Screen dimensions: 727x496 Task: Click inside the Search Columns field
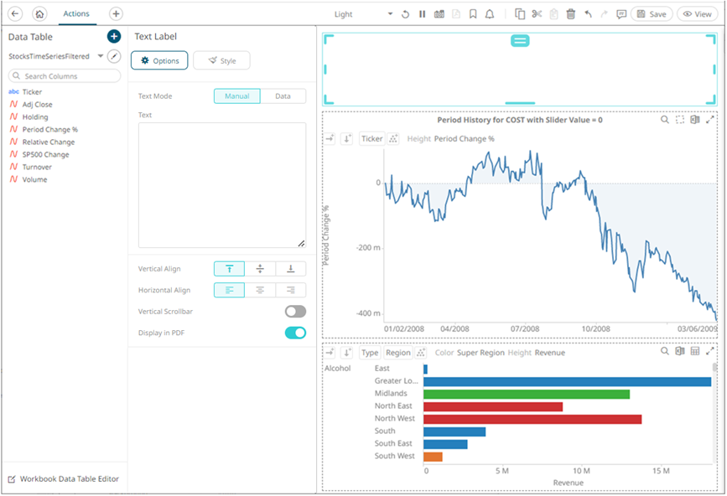pyautogui.click(x=65, y=76)
